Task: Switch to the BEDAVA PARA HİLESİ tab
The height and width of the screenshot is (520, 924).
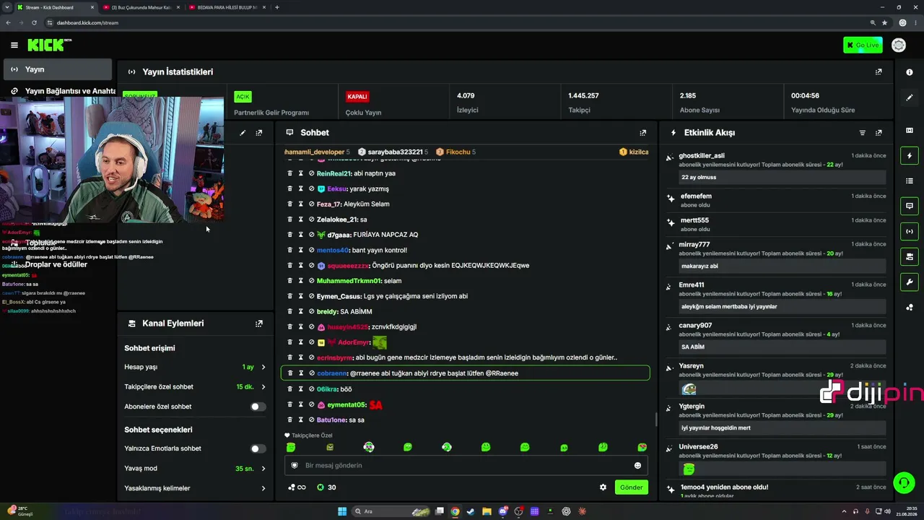Action: click(227, 7)
